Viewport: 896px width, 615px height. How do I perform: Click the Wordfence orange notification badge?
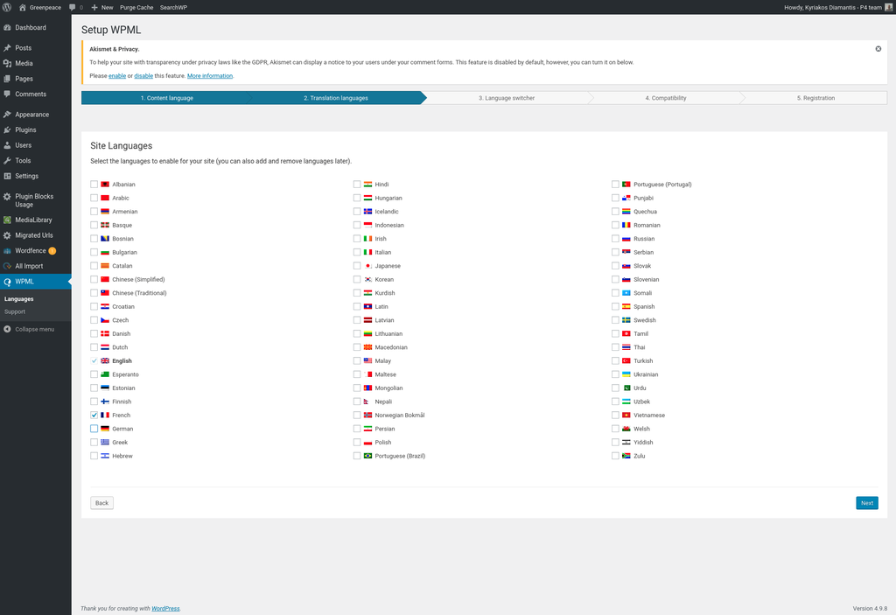pyautogui.click(x=52, y=251)
